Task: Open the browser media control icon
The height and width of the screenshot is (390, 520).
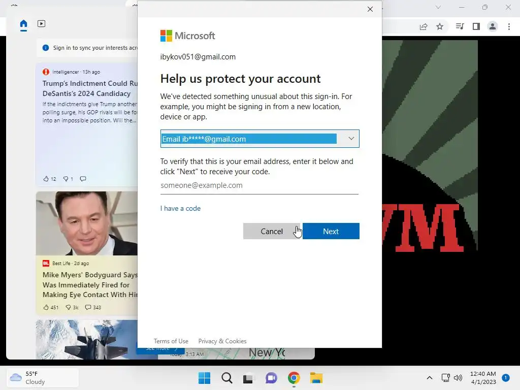Action: (460, 26)
